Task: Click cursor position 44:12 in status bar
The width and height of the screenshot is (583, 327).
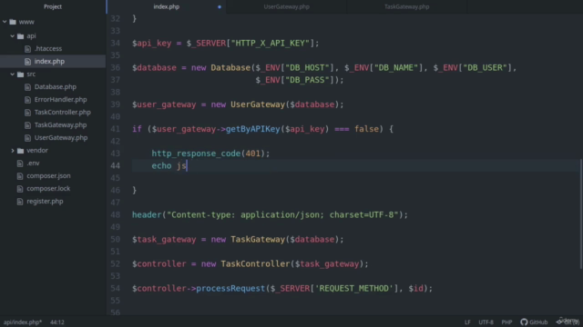Action: point(56,322)
